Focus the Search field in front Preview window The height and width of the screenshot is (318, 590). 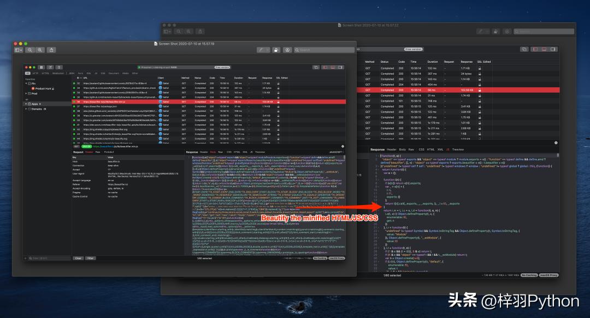(x=324, y=50)
